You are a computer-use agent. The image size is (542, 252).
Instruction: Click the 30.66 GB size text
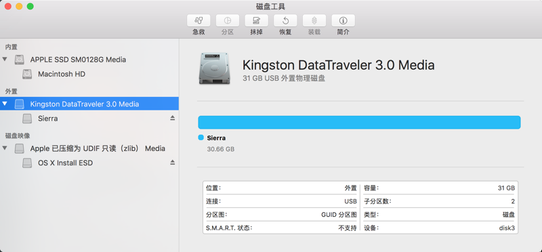[221, 149]
